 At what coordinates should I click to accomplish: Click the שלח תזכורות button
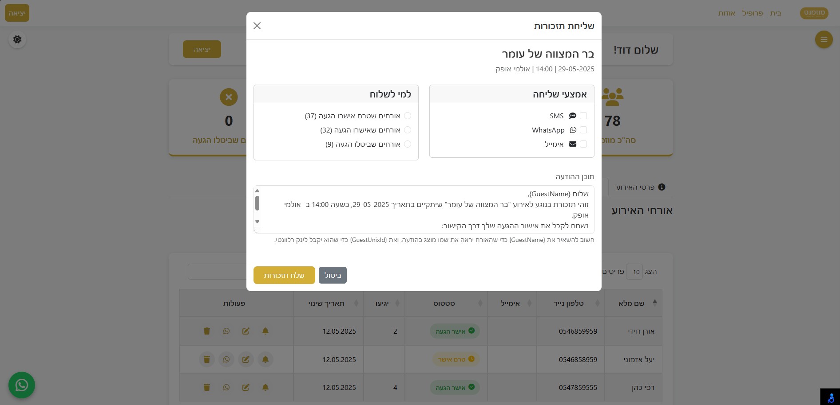pyautogui.click(x=284, y=275)
